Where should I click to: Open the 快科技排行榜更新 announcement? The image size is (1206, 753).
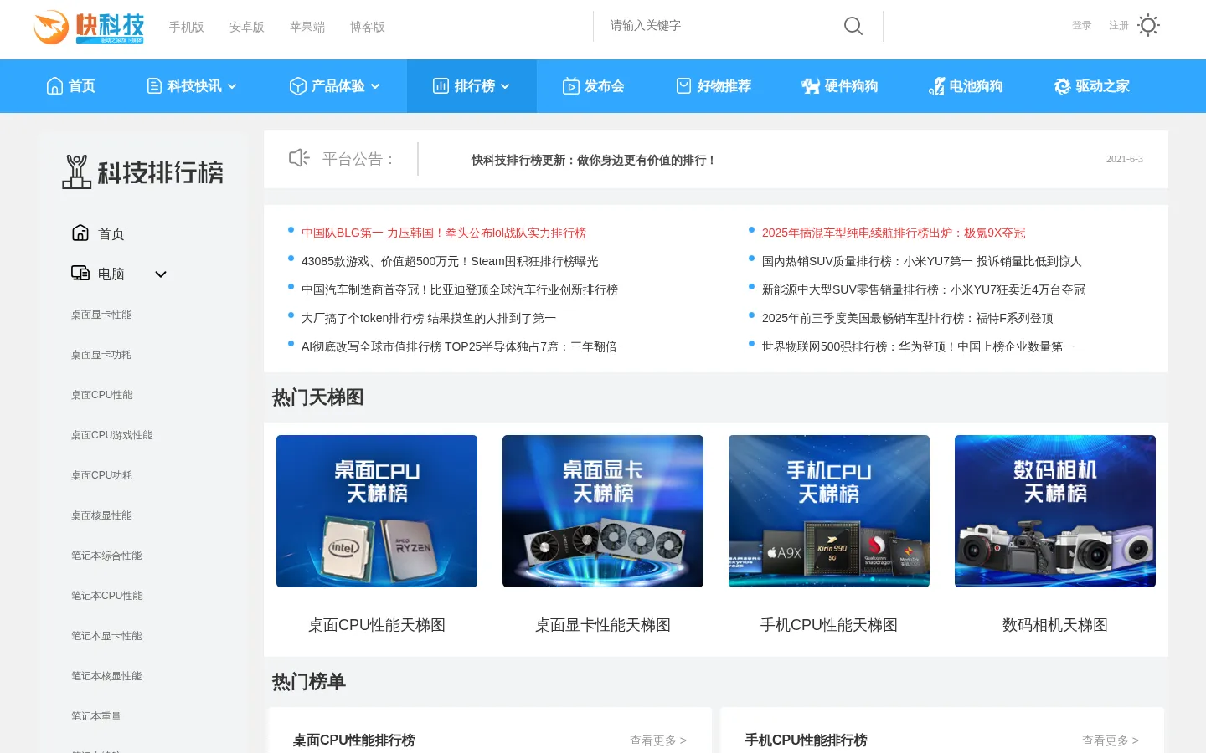pyautogui.click(x=593, y=160)
